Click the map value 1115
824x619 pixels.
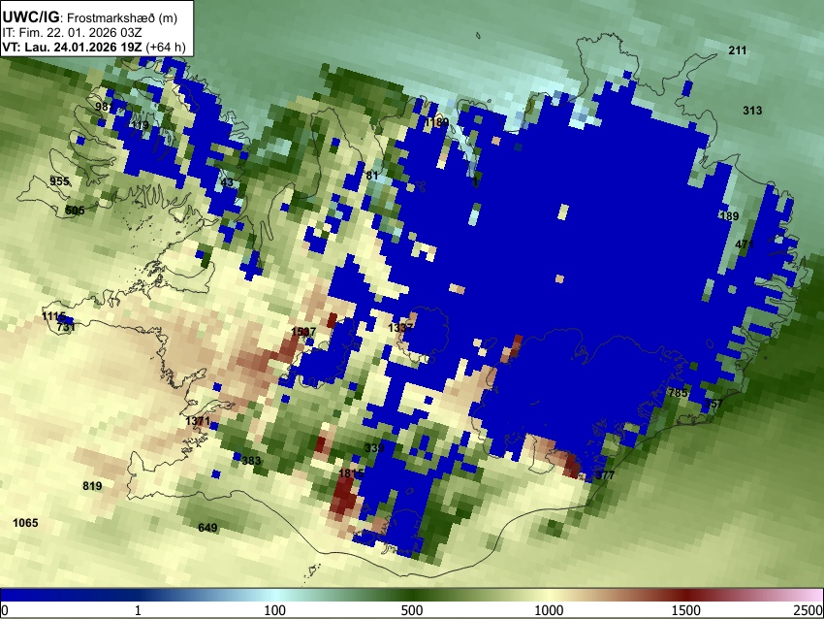[53, 316]
